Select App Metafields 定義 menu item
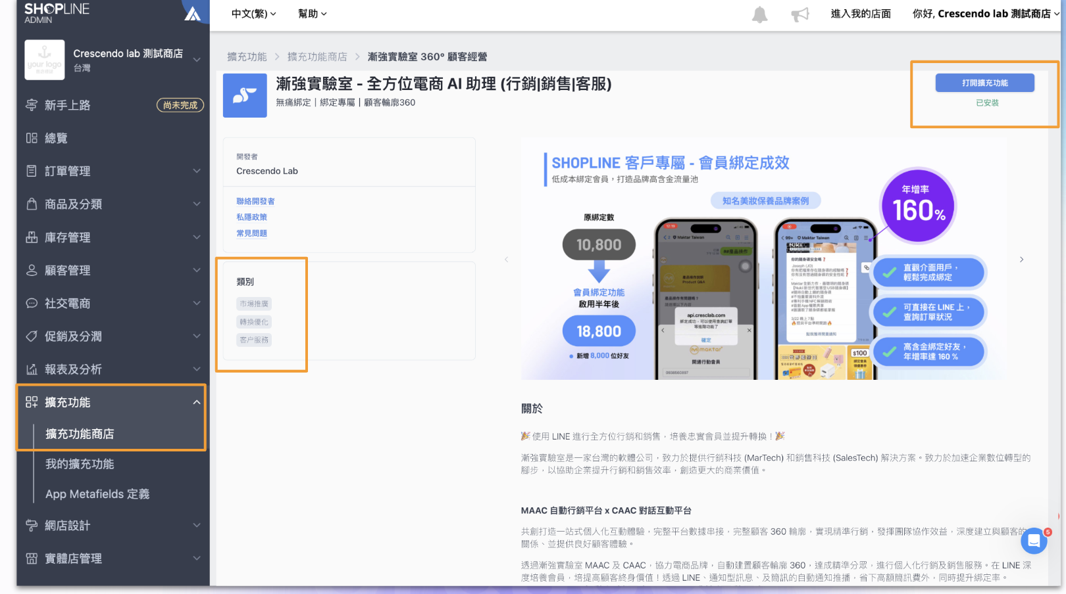1066x594 pixels. [97, 494]
